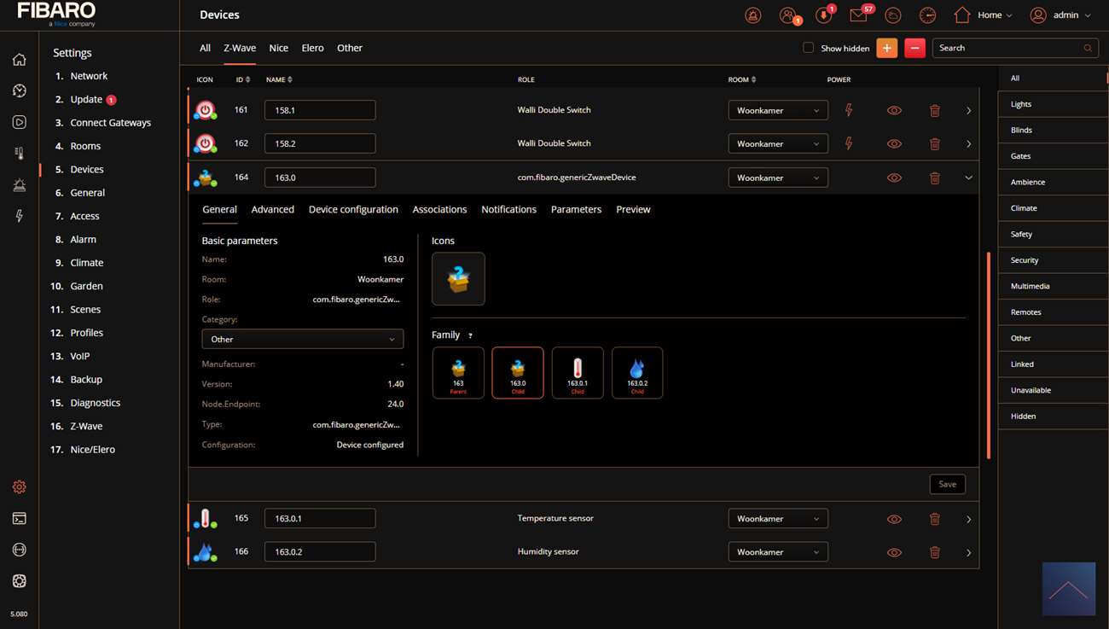The width and height of the screenshot is (1109, 629).
Task: Switch to the Parameters tab
Action: (576, 210)
